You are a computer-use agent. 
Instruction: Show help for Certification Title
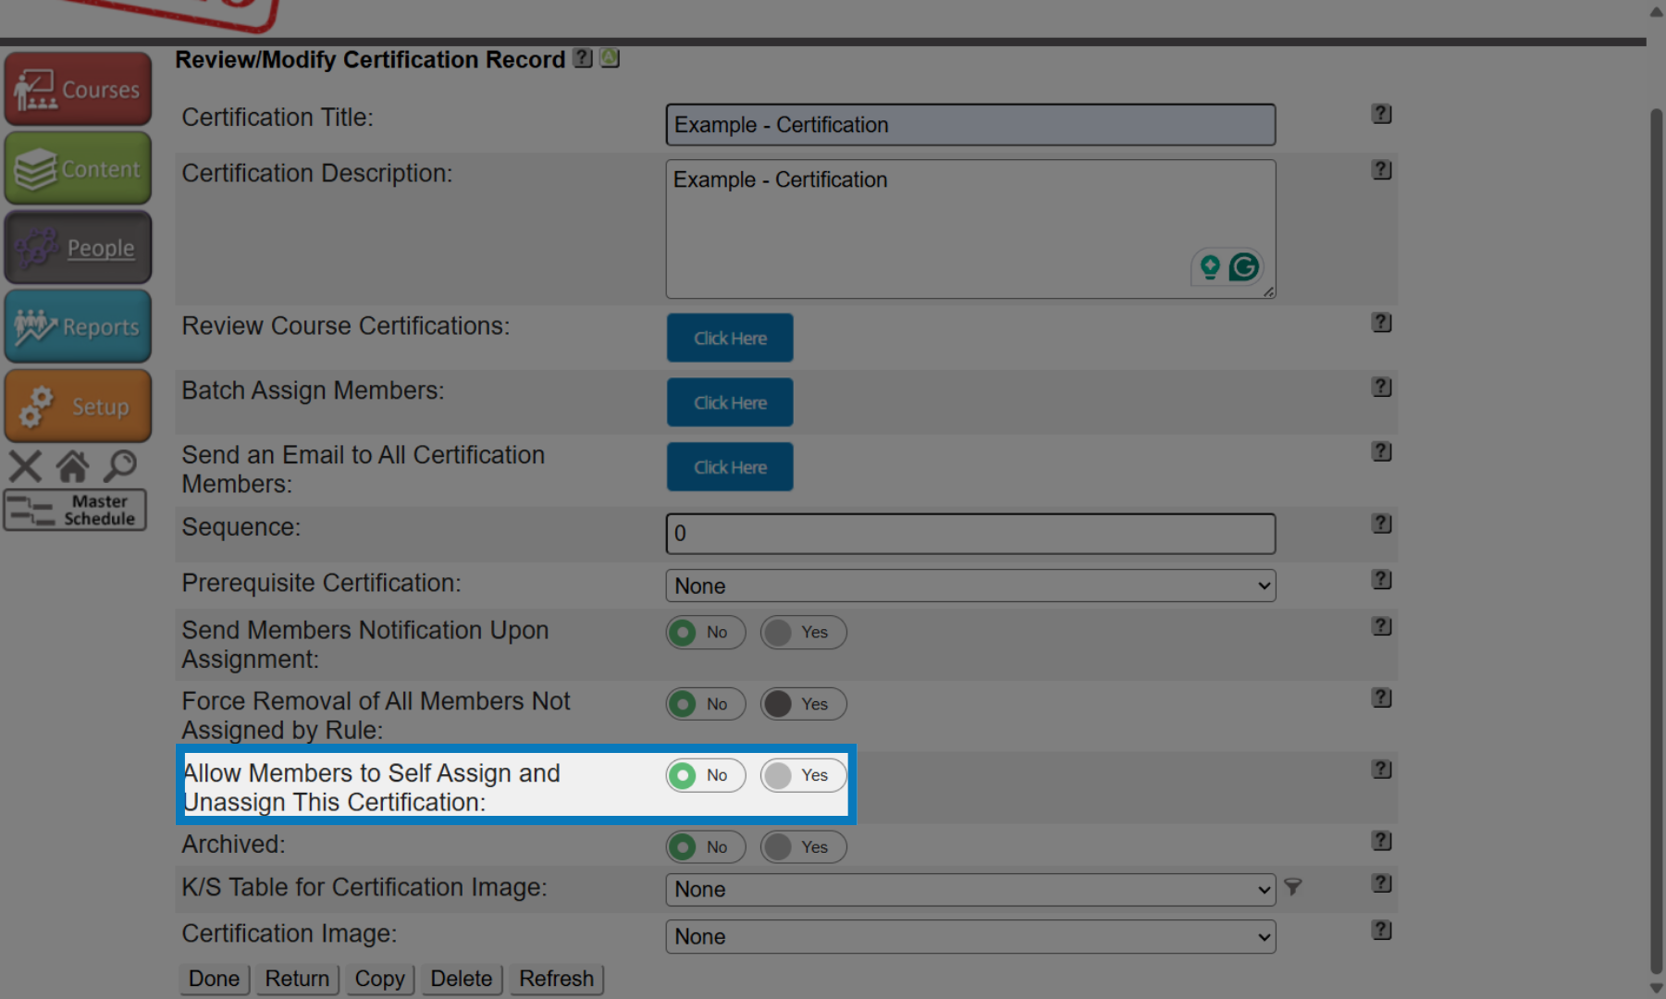tap(1381, 114)
